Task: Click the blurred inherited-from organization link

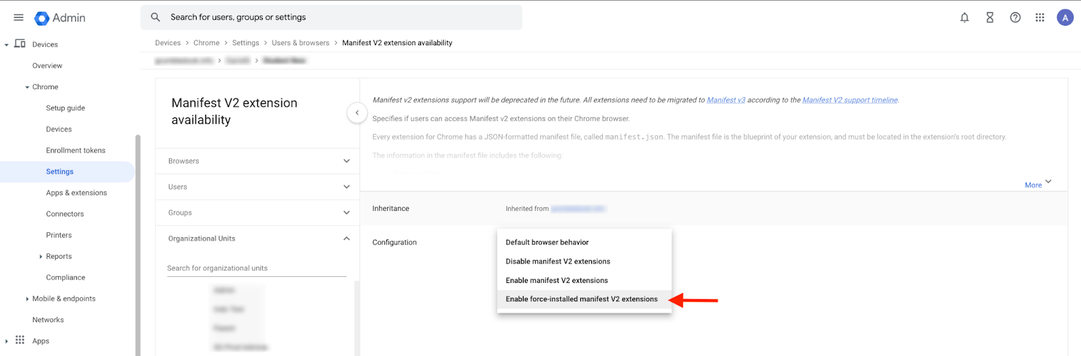Action: click(578, 209)
